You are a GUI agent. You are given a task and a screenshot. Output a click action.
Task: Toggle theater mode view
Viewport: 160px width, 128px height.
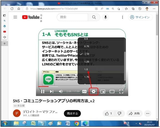(112, 92)
